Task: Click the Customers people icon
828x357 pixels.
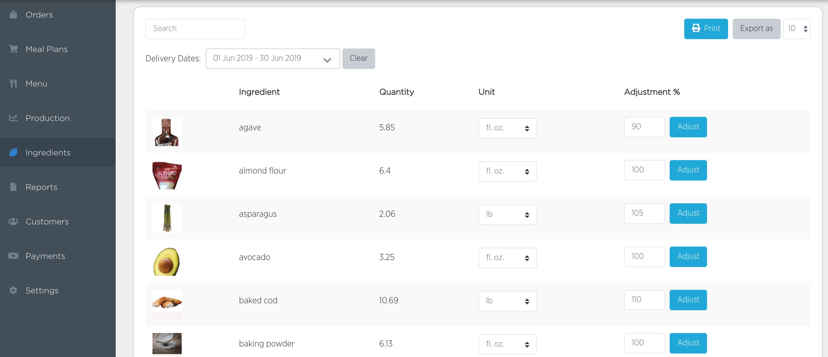Action: [x=13, y=221]
